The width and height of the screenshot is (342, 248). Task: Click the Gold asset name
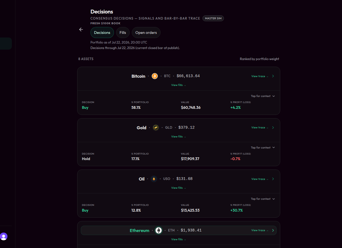[141, 128]
